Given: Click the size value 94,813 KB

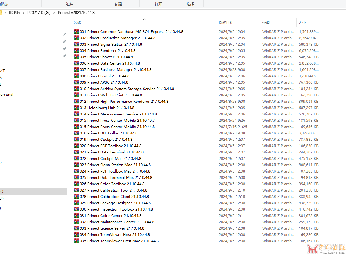Looking at the screenshot, I should pyautogui.click(x=310, y=178).
